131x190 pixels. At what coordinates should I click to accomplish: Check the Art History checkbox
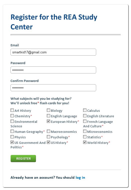pos(12,110)
